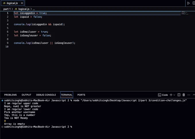Click terminal output 'Pick another username'
The image size is (195, 139).
[20, 112]
